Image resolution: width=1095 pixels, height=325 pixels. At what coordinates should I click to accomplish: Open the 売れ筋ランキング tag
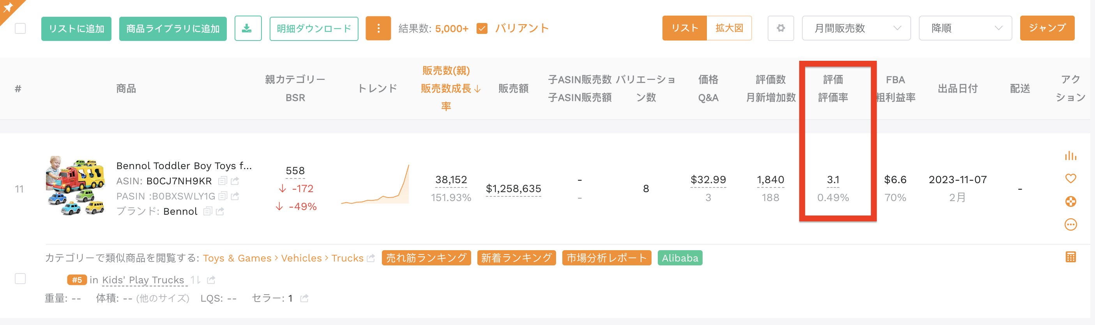point(426,258)
